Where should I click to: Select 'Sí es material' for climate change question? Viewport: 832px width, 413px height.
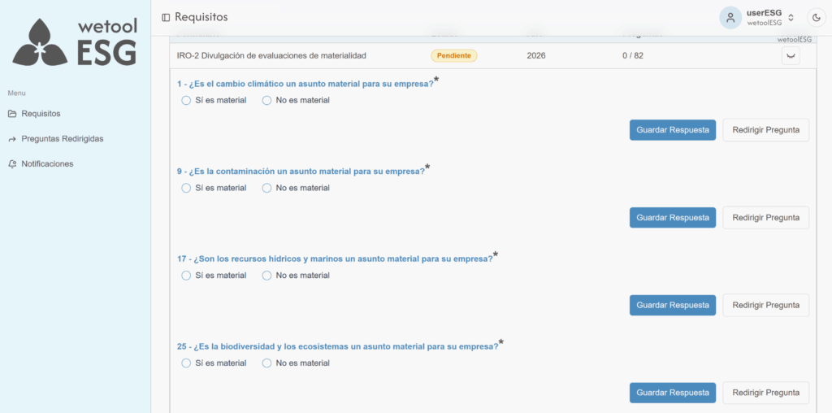pyautogui.click(x=187, y=101)
